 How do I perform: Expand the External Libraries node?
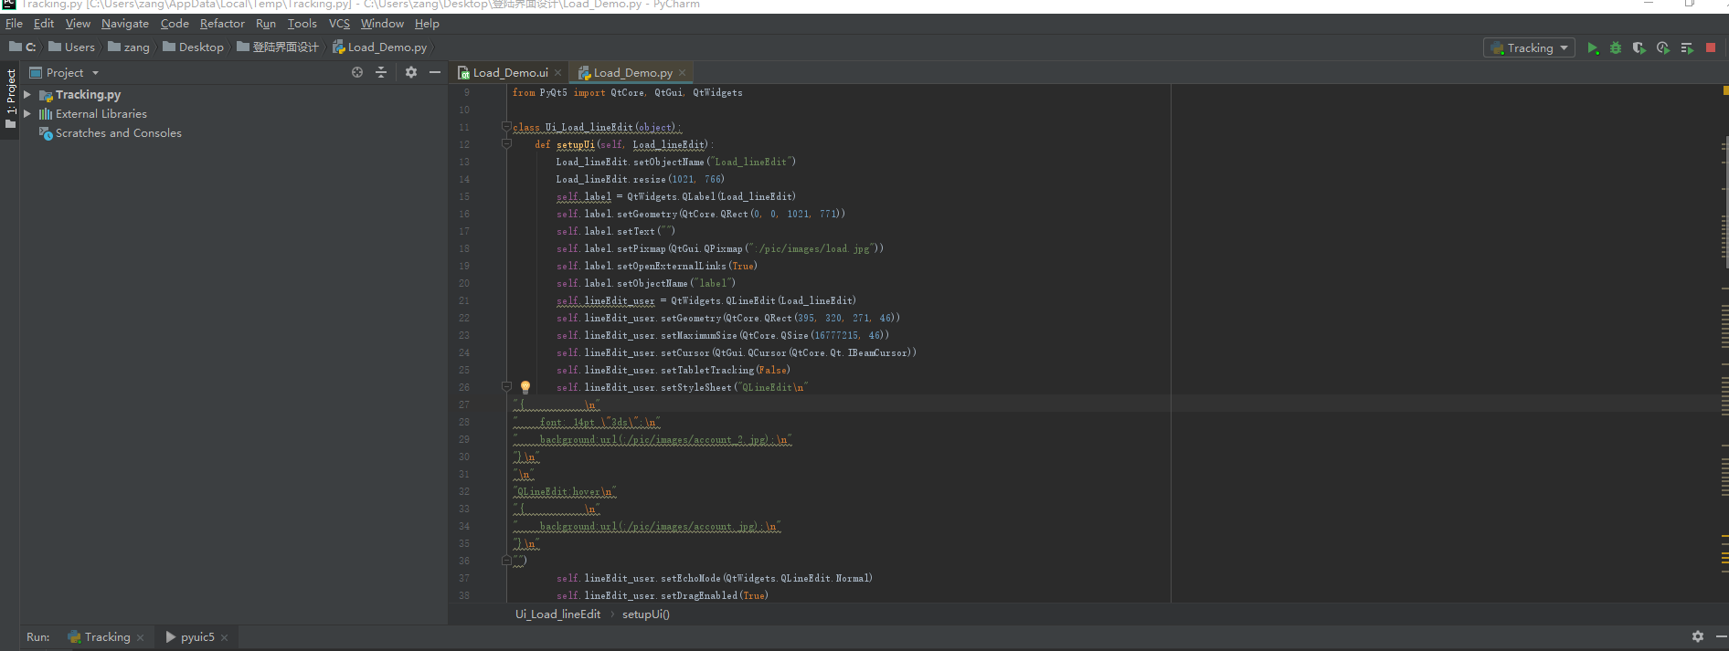click(27, 113)
